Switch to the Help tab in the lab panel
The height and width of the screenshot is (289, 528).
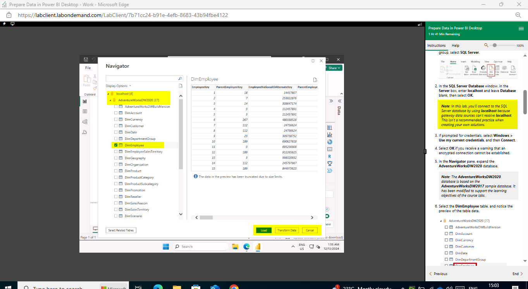click(455, 45)
